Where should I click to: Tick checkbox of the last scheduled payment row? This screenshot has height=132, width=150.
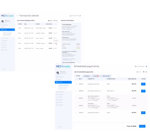(x=77, y=113)
